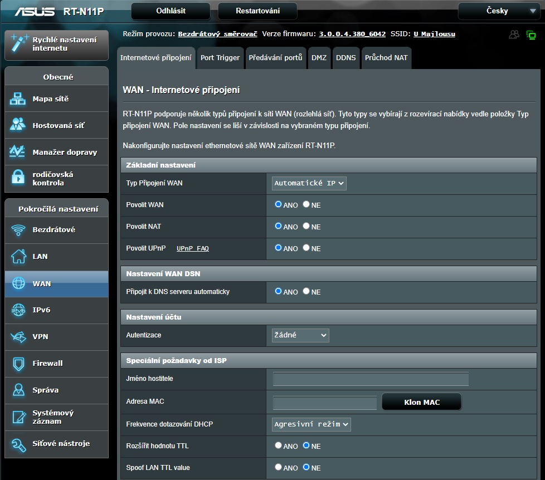The height and width of the screenshot is (480, 545).
Task: Open the IPv6 globe icon
Action: [18, 310]
